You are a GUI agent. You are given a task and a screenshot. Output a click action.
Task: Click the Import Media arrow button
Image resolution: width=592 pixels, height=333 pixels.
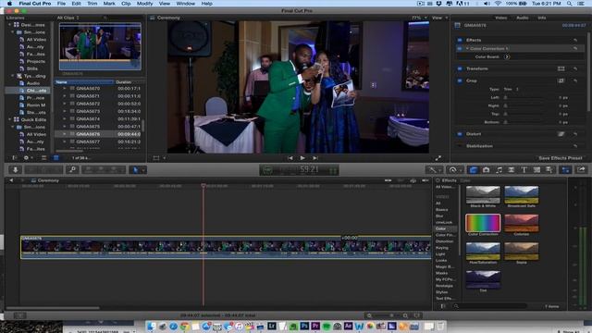[16, 170]
